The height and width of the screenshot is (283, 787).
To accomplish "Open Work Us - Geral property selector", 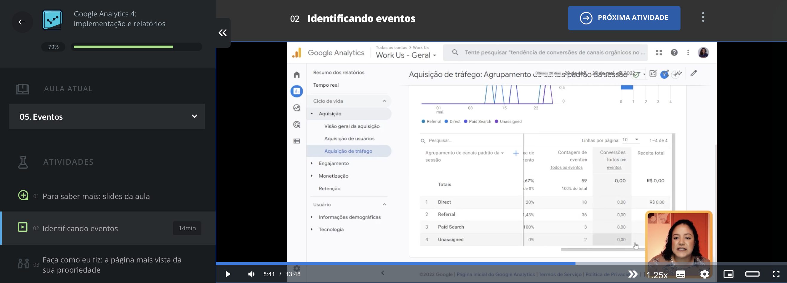I will click(x=406, y=55).
